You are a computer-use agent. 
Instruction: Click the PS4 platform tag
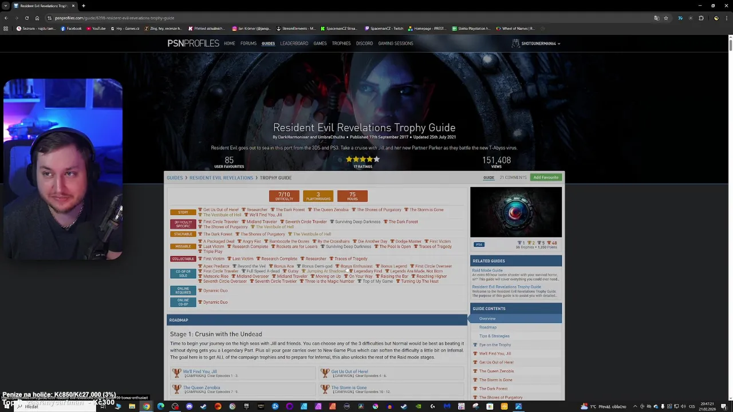coord(479,244)
